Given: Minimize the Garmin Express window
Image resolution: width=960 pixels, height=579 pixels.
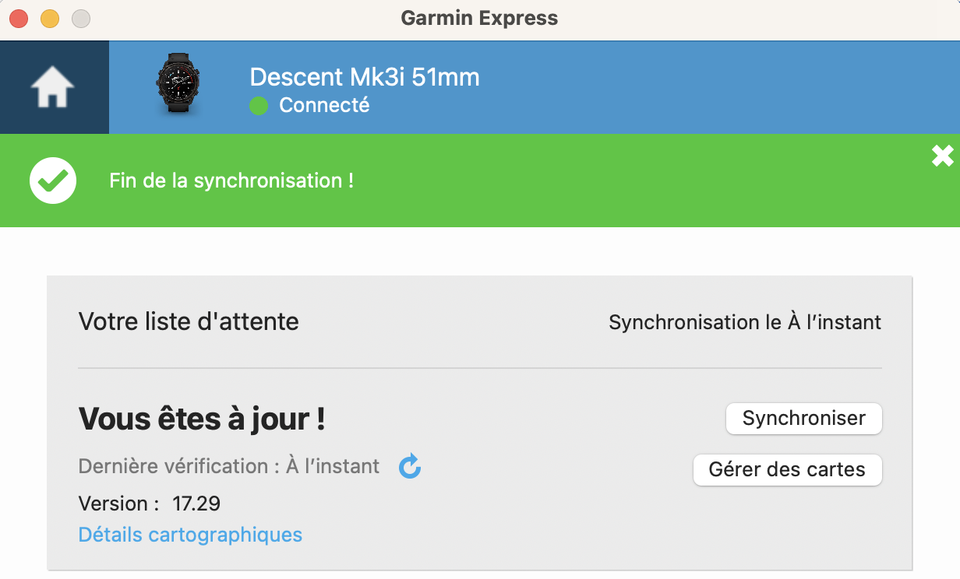Looking at the screenshot, I should [50, 18].
